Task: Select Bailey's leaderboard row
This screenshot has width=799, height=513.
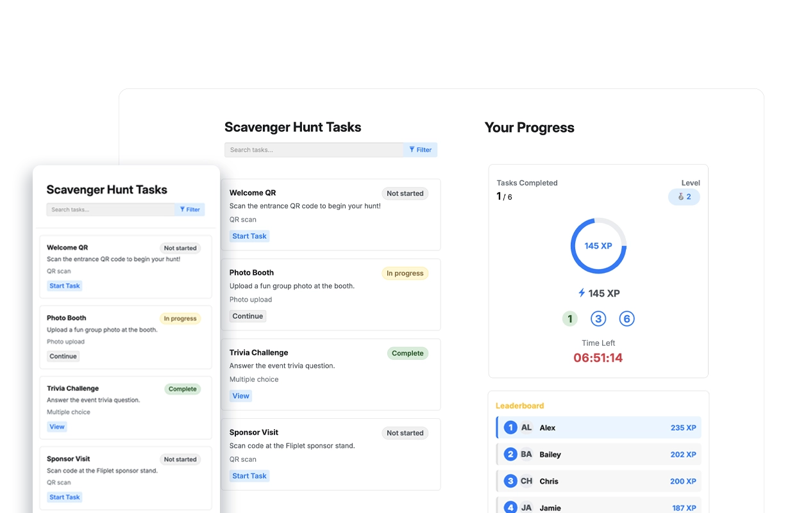Action: coord(599,454)
